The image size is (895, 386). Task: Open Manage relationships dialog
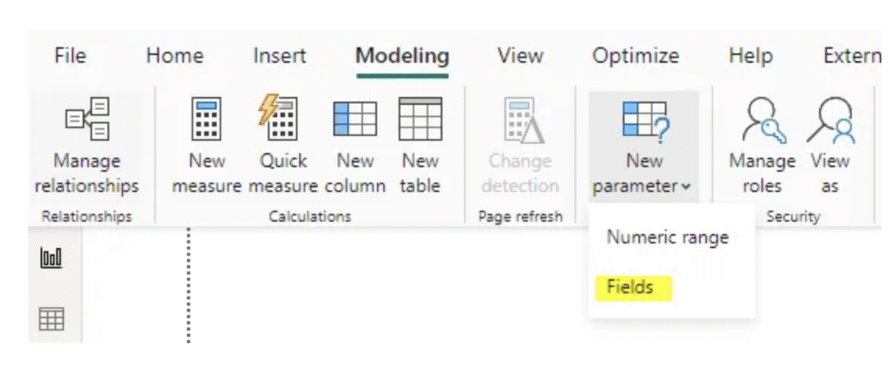87,144
